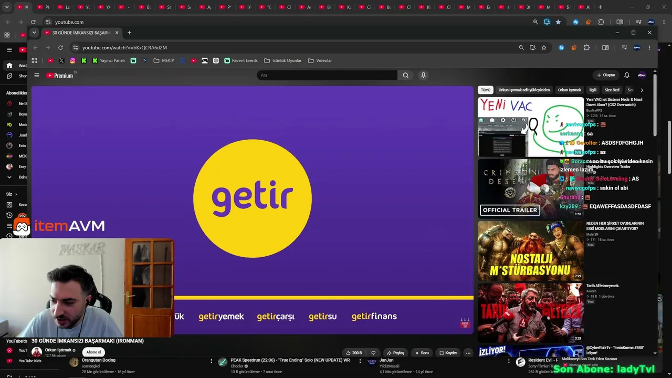The image size is (672, 378).
Task: Expand the tab search dropdown in front window
Action: tap(34, 33)
